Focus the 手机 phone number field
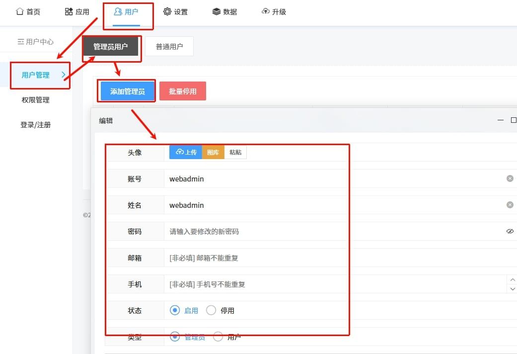The image size is (517, 354). tap(335, 284)
